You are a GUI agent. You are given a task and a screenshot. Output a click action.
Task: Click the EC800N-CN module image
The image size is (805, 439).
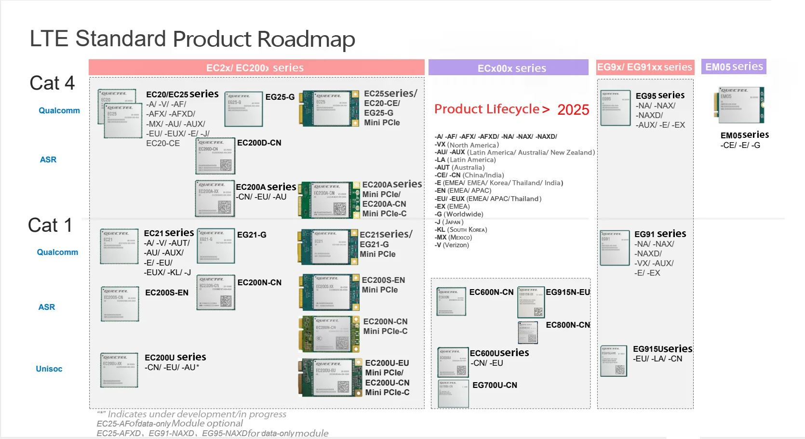click(529, 333)
